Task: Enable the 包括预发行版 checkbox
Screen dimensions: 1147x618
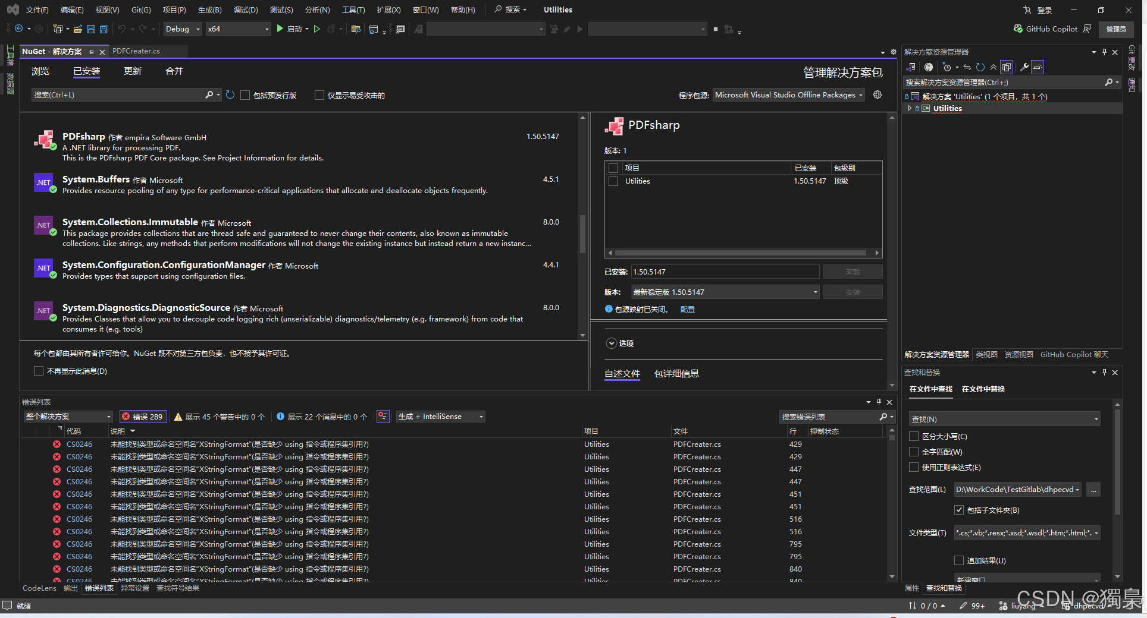Action: tap(245, 95)
